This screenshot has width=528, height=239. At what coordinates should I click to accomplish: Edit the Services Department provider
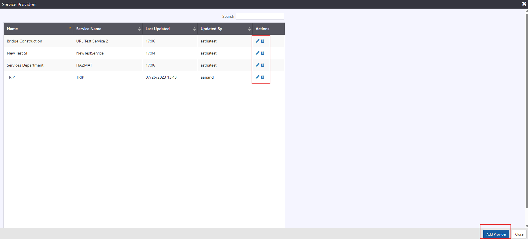tap(257, 65)
